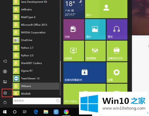149x116 pixels.
Task: Click the app list scrollbar
Action: (60, 71)
